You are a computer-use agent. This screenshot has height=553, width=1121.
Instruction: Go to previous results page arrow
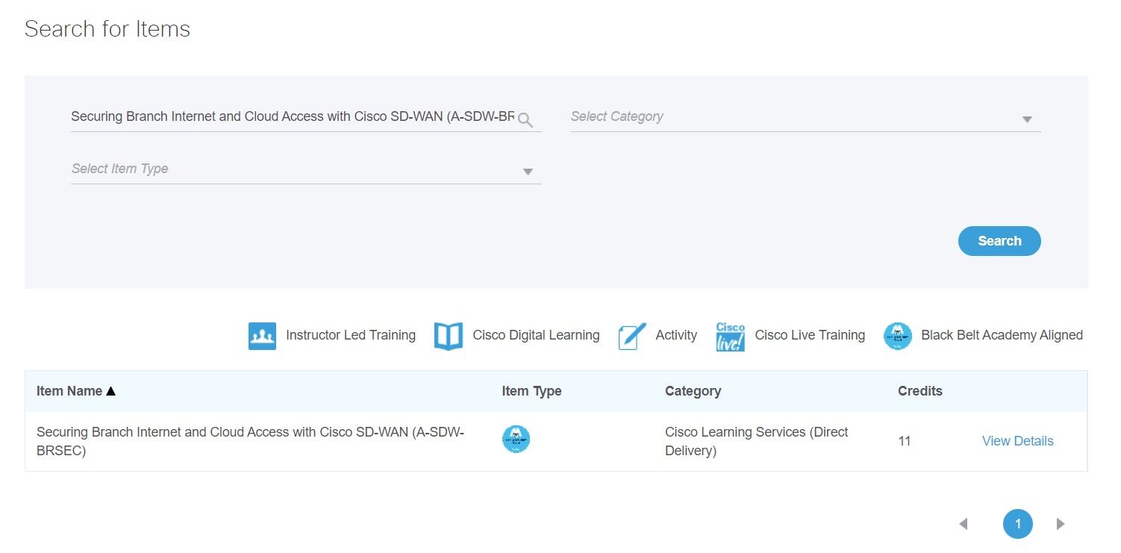coord(964,524)
